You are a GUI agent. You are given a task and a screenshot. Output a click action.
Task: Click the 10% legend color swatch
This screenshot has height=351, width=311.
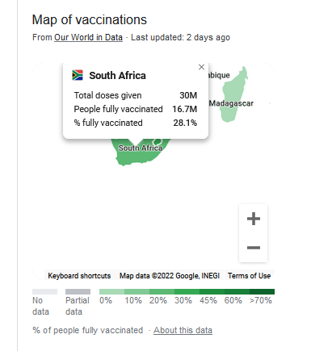(x=137, y=291)
